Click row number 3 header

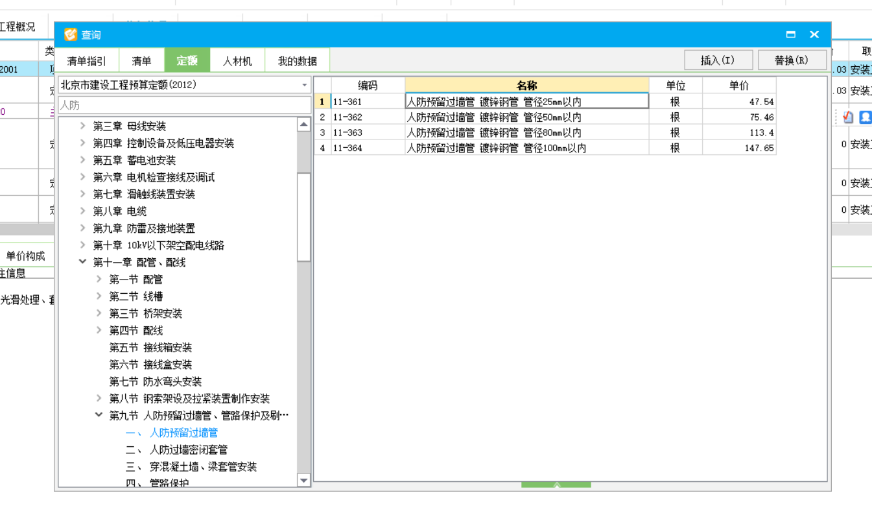322,132
